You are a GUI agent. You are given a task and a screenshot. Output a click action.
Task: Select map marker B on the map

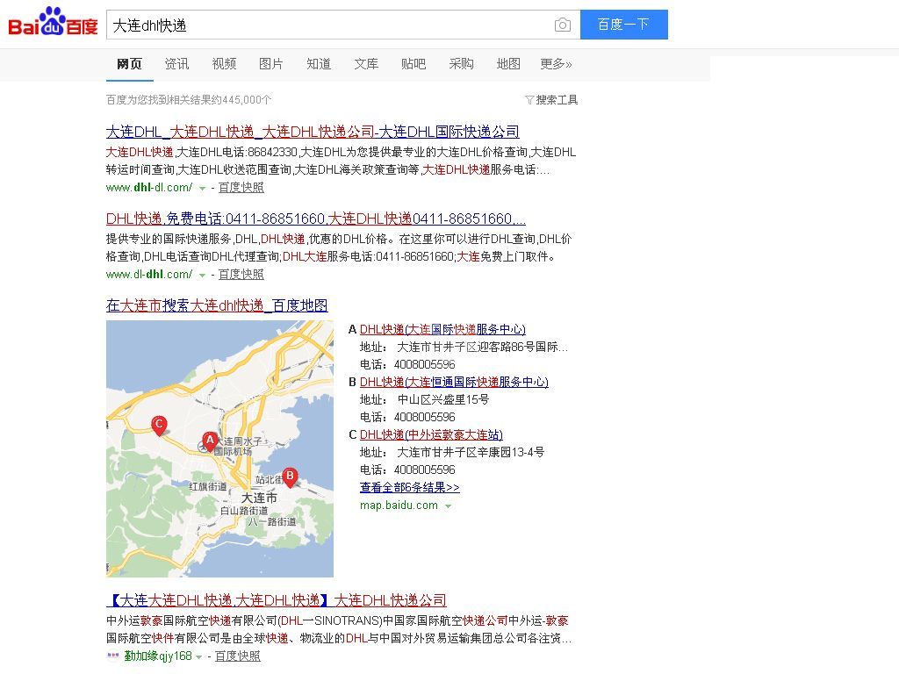[x=290, y=477]
